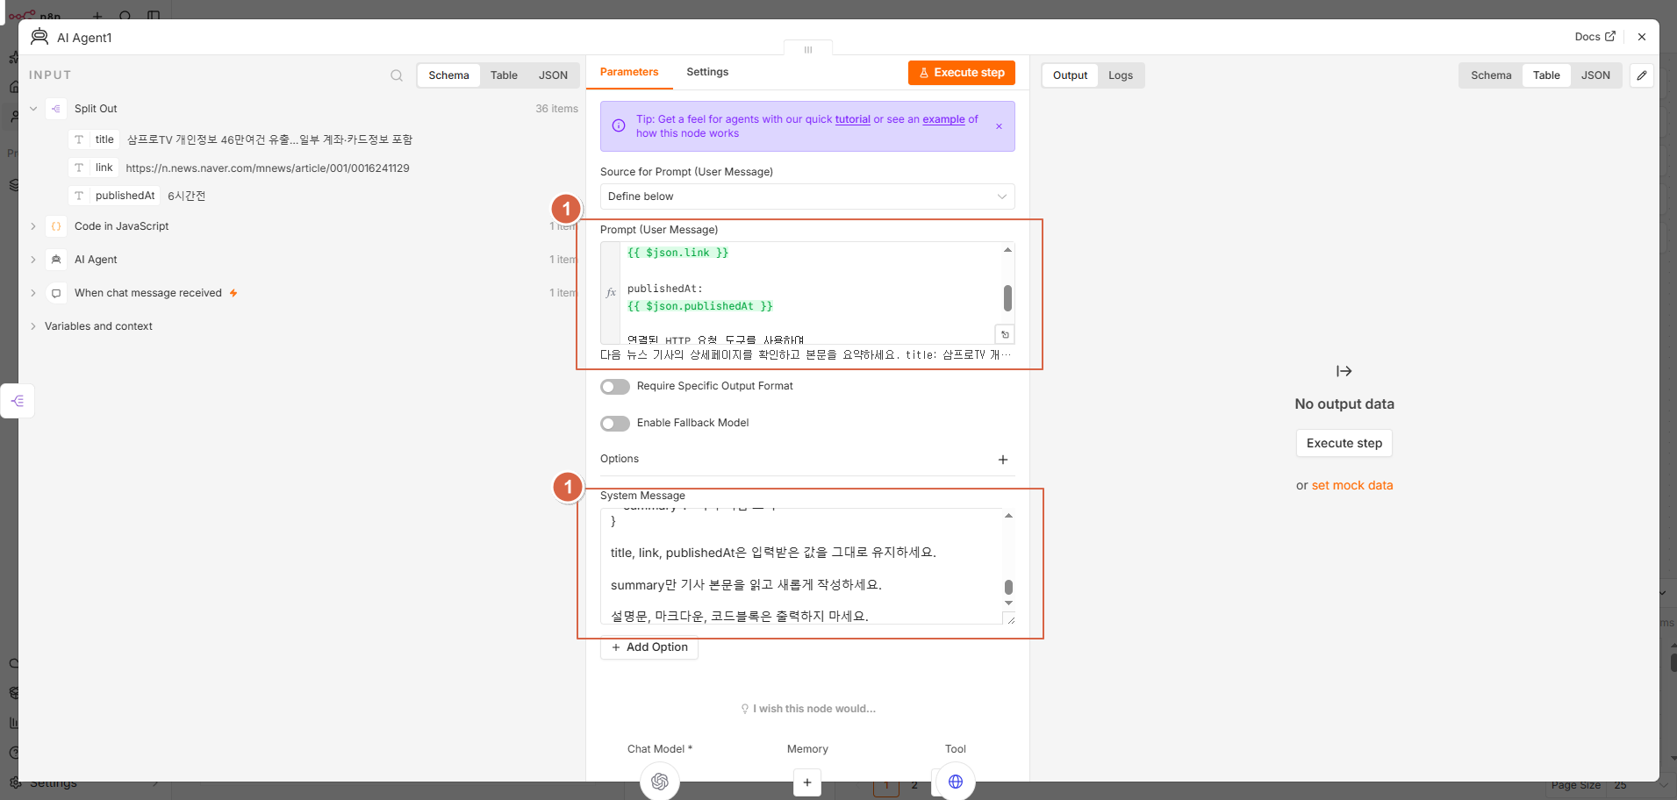Add a Memory sub-node with plus button

(807, 782)
